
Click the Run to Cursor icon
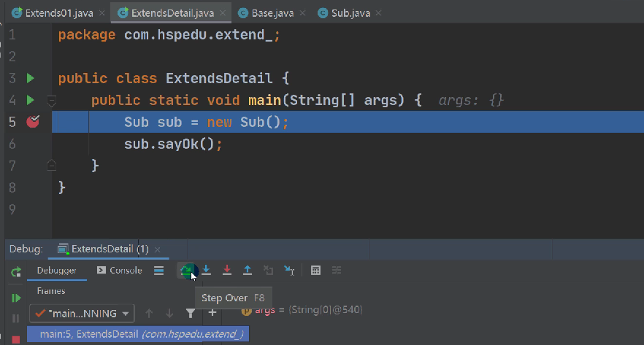point(289,270)
